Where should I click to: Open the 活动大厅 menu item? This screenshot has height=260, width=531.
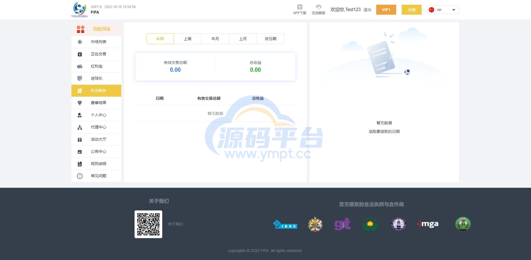(96, 140)
